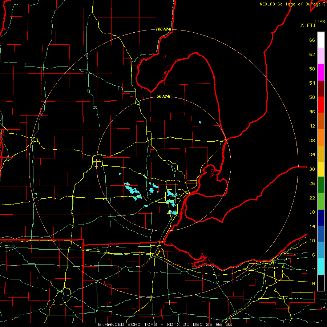Click the 58 legend value label
Viewport: 327px width, 327px height.
point(312,69)
